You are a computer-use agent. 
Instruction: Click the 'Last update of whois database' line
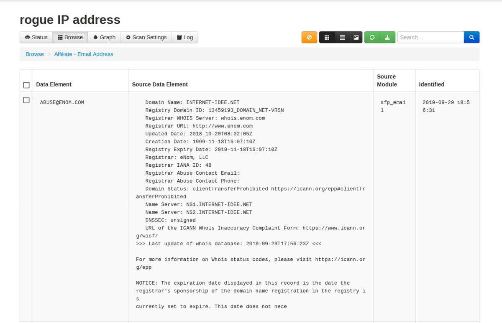(x=229, y=244)
